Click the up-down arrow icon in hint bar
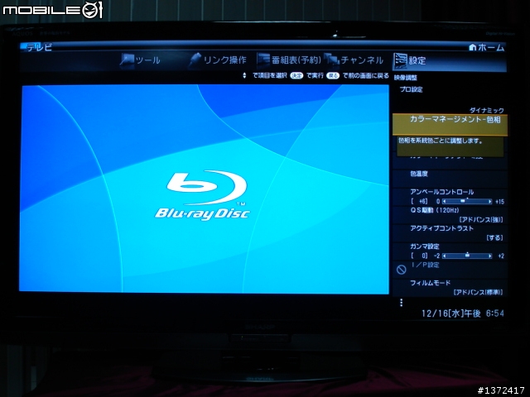Image resolution: width=530 pixels, height=397 pixels. 244,75
